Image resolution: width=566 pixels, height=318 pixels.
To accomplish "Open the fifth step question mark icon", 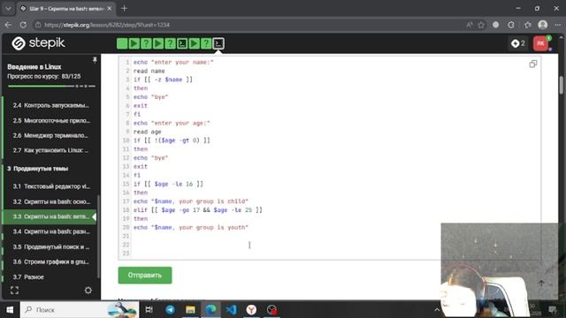I will click(170, 43).
